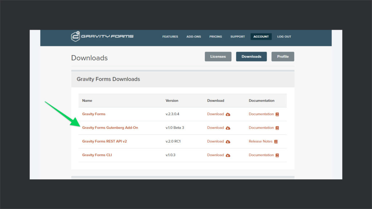The image size is (372, 209).
Task: Switch to the Licenses tab
Action: 218,56
